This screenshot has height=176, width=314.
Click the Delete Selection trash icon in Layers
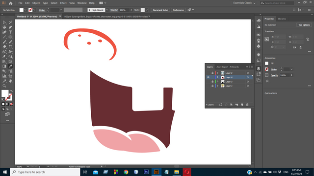coord(247,105)
